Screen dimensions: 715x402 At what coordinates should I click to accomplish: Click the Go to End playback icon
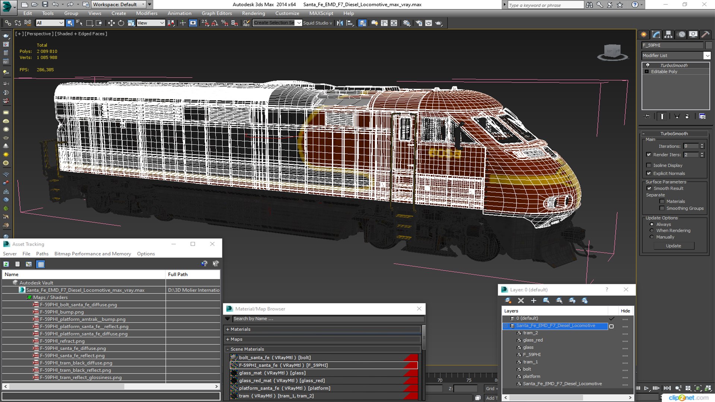coord(667,388)
